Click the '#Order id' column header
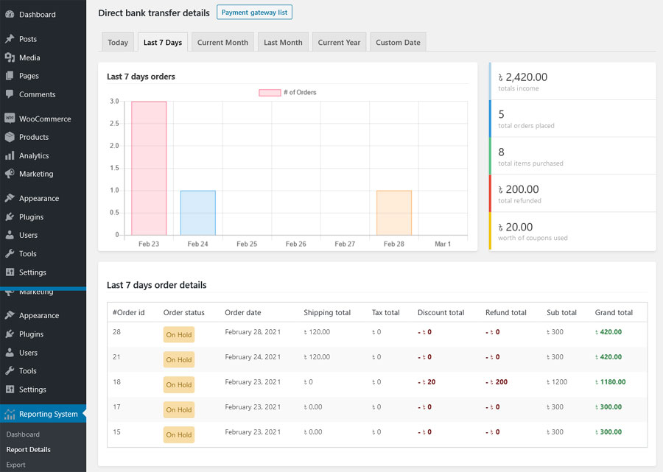This screenshot has height=472, width=663. click(128, 313)
